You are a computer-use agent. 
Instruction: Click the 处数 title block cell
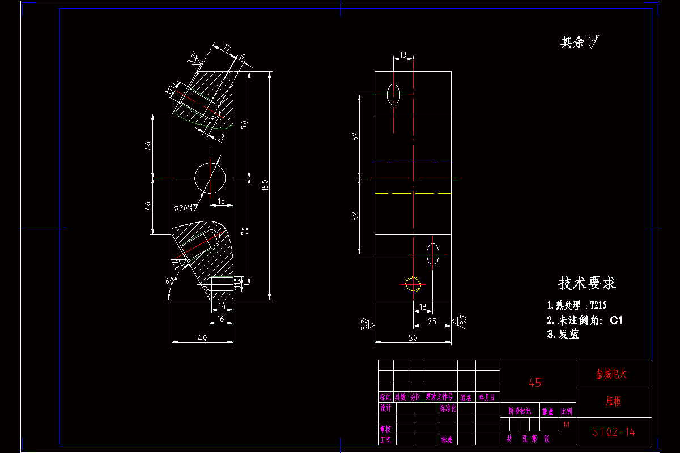(x=401, y=398)
